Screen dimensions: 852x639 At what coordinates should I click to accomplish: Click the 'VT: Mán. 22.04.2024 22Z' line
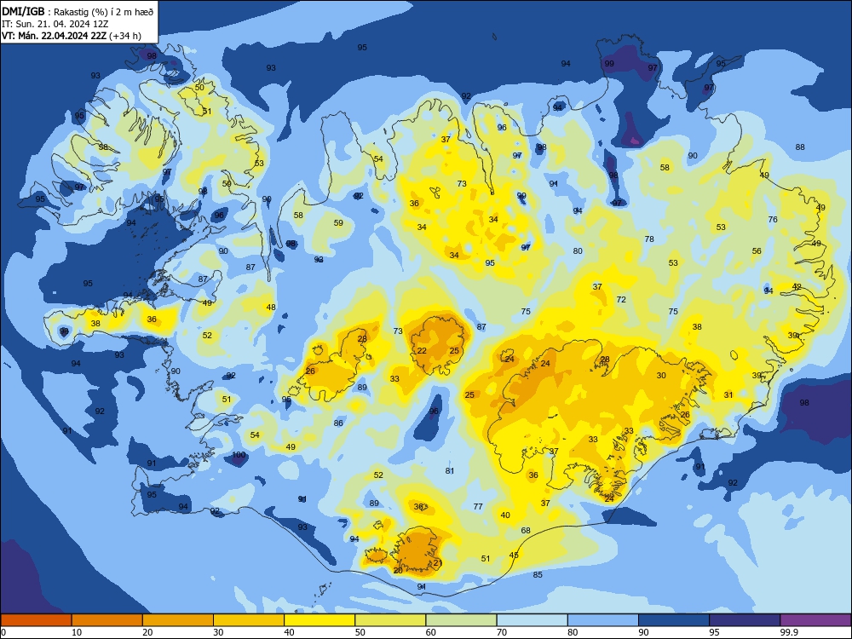tap(72, 36)
